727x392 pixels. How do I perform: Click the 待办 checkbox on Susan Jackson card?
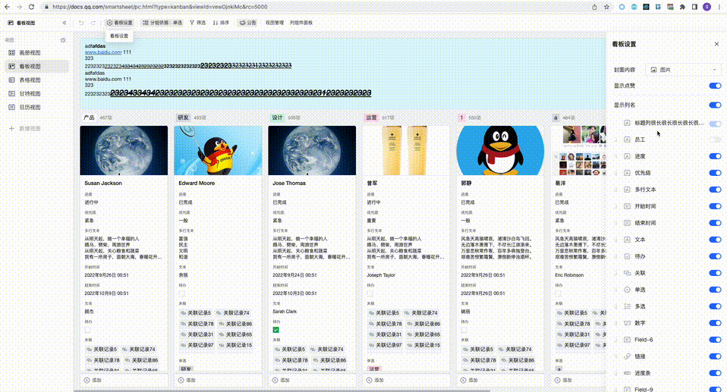[x=87, y=330]
